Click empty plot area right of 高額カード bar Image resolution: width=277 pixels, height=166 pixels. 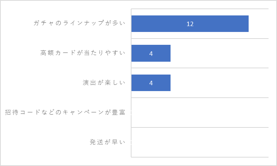coord(220,53)
